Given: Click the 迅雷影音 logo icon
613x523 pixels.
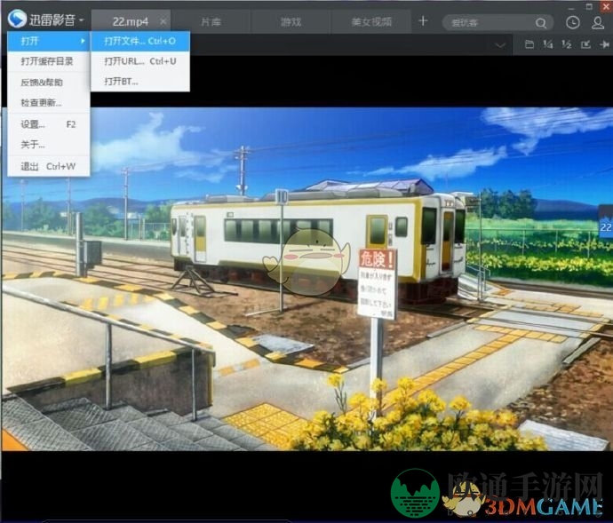Looking at the screenshot, I should (17, 19).
